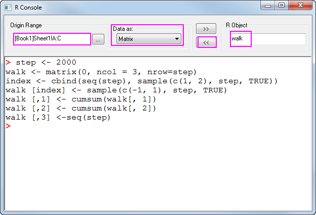Click the line 'walk [,3] <-seq(step)'

click(x=58, y=118)
